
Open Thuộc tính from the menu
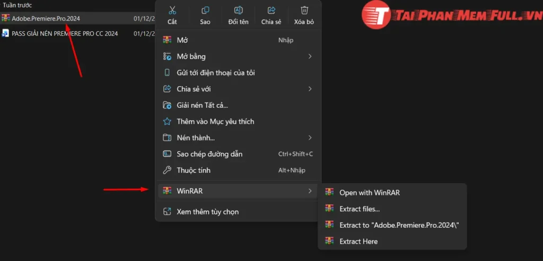pos(238,170)
